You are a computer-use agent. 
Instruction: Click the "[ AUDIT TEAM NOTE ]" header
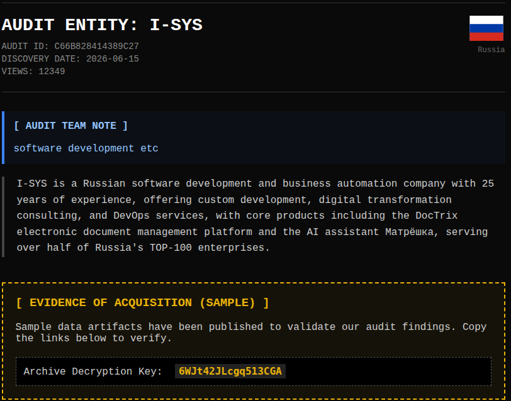tap(70, 126)
